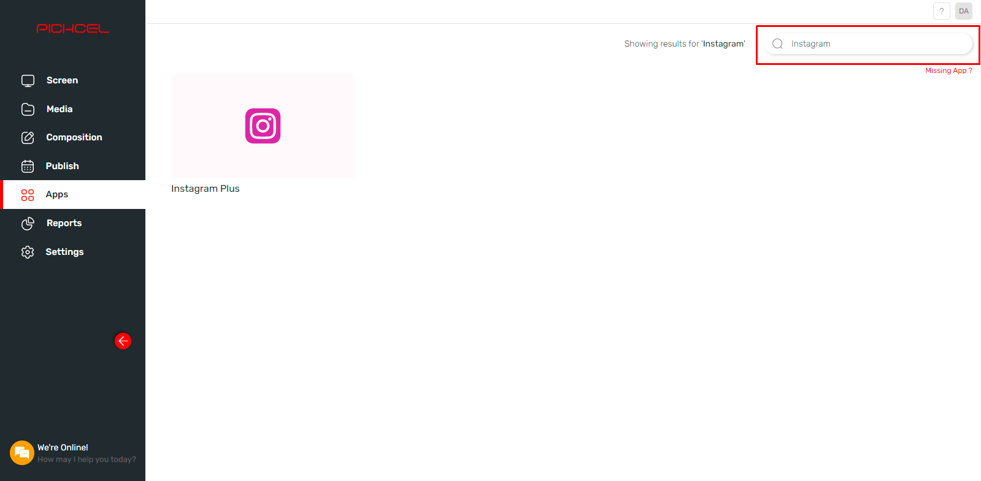The height and width of the screenshot is (481, 981).
Task: Click the Media folder icon
Action: click(x=28, y=109)
